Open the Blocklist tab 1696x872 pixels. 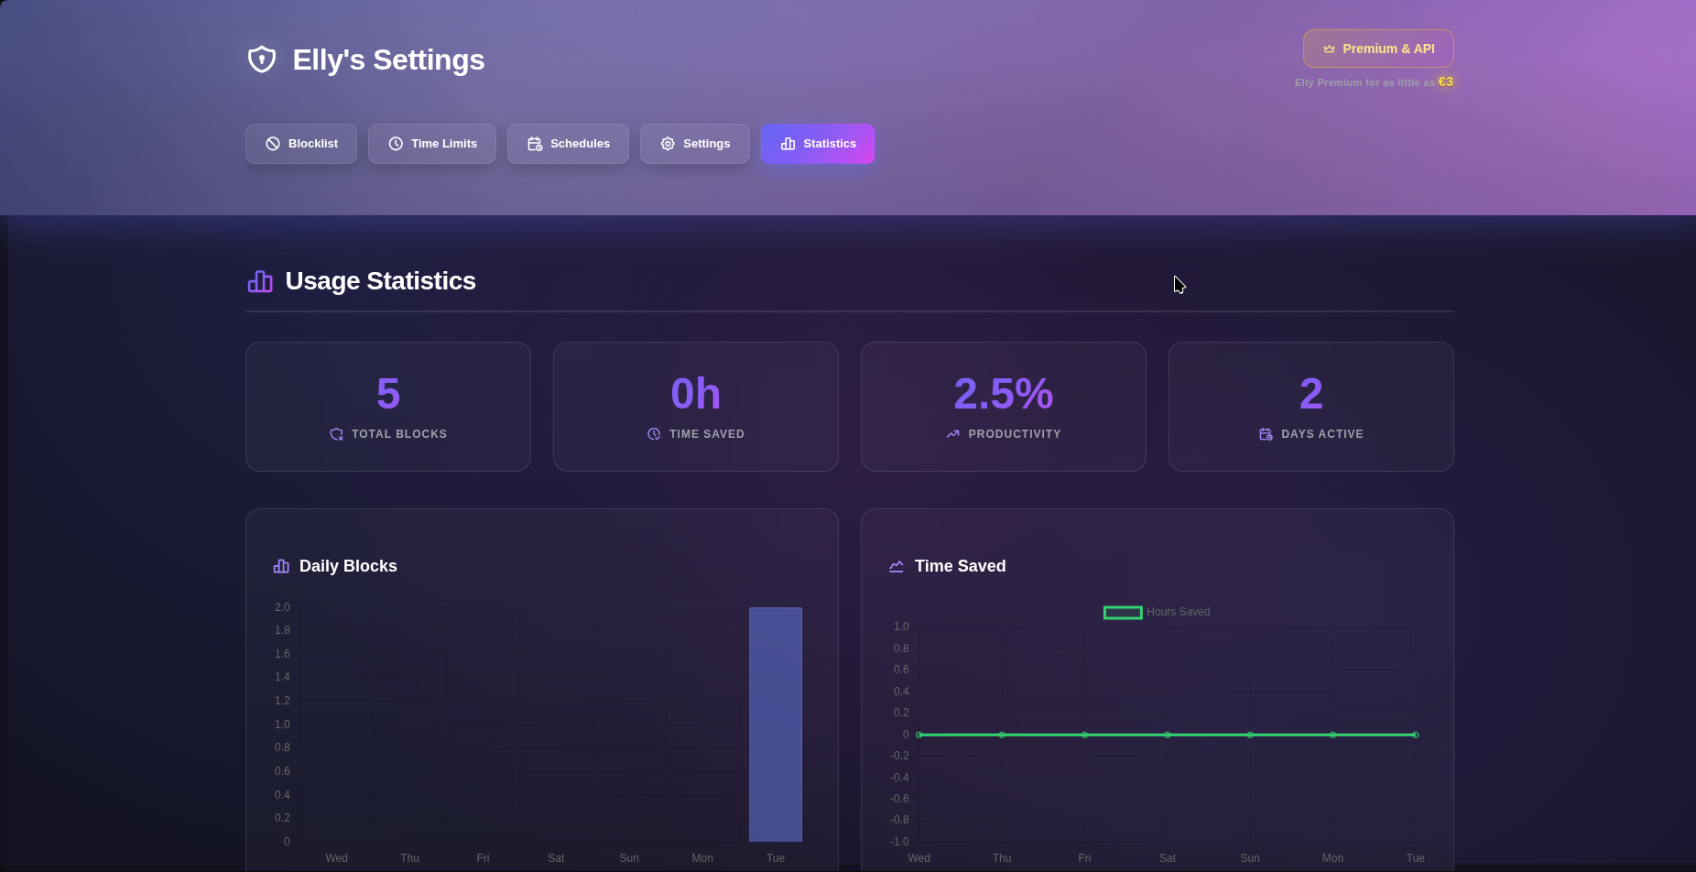[301, 144]
